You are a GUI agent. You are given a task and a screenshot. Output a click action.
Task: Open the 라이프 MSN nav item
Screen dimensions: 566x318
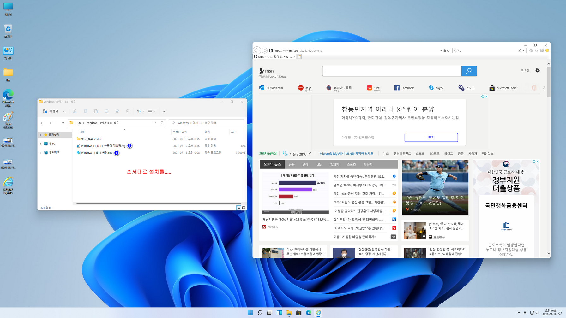click(x=449, y=154)
